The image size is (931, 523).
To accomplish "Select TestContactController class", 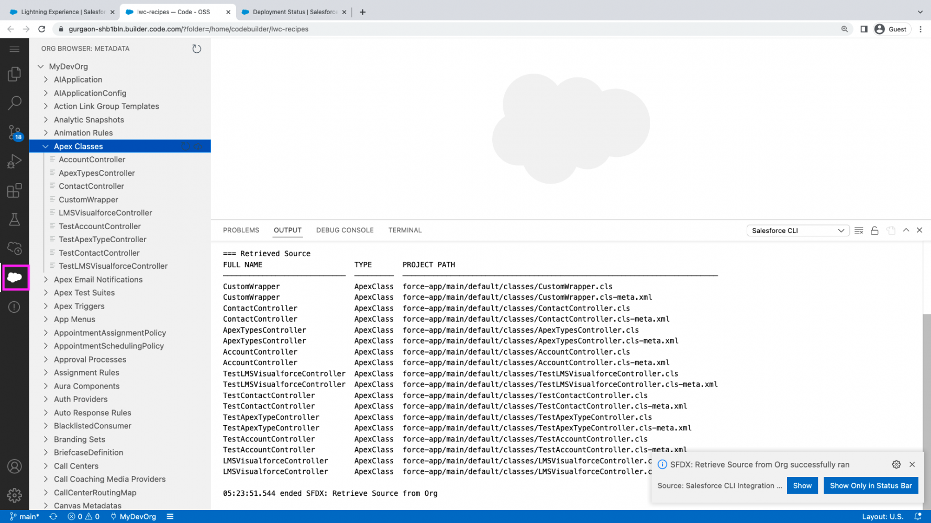I will coord(99,253).
